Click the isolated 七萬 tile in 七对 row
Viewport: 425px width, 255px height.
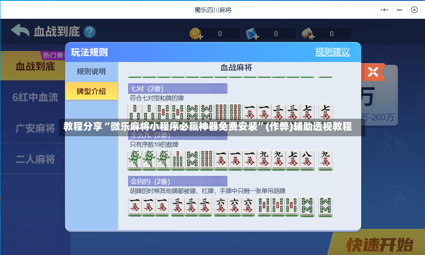coord(325,112)
